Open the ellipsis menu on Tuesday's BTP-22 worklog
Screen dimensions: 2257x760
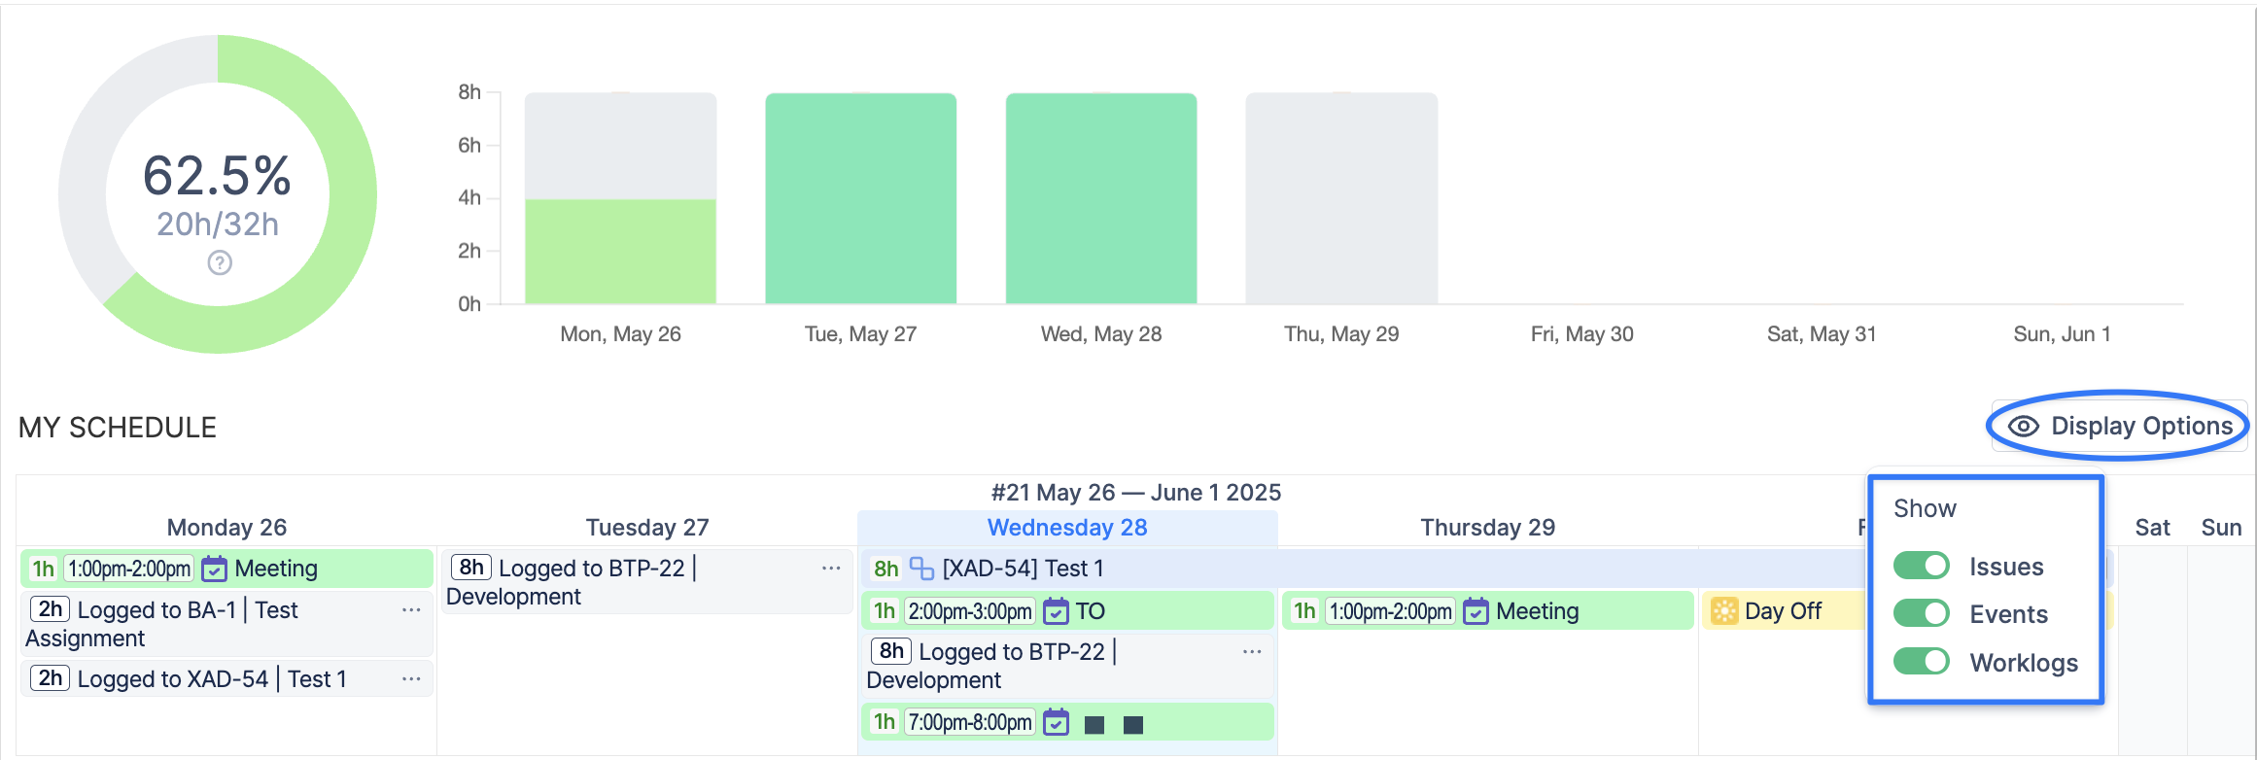click(x=831, y=569)
